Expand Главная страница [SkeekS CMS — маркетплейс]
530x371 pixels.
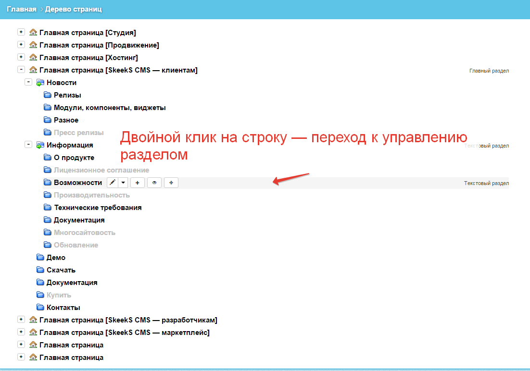click(21, 332)
